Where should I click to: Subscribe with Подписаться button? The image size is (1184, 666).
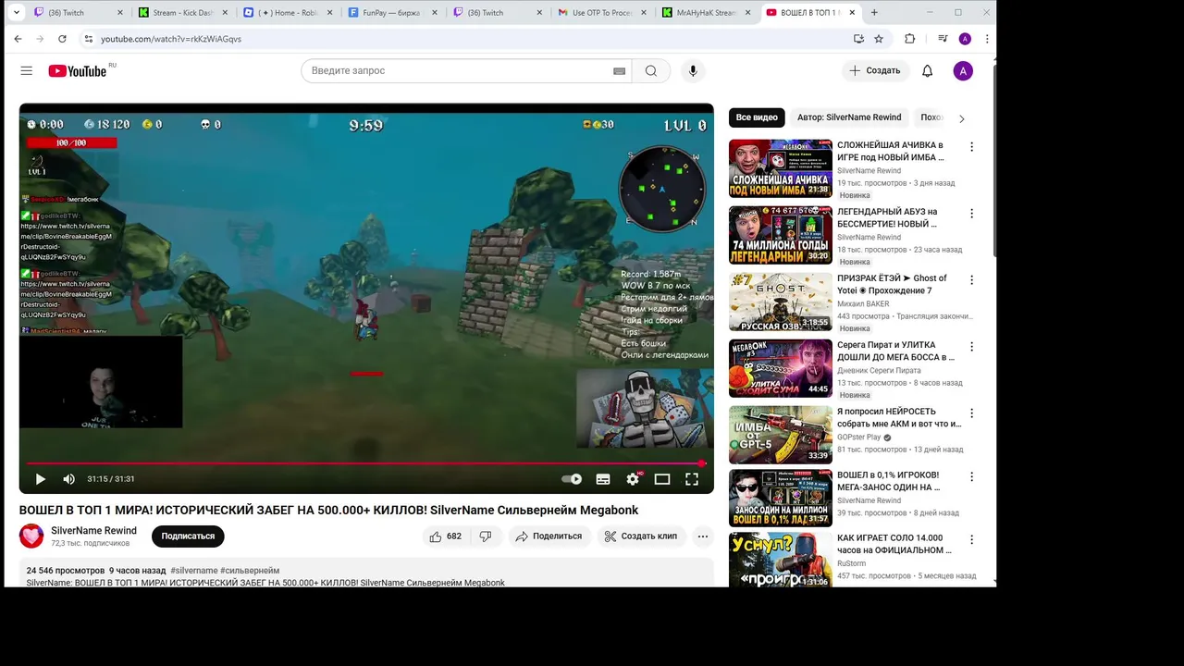[x=188, y=536]
